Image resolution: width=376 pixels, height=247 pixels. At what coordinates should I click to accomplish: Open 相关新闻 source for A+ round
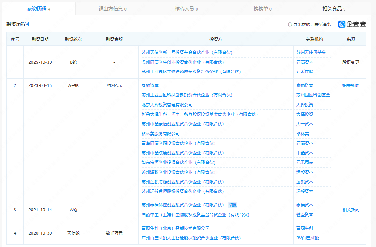pyautogui.click(x=351, y=85)
